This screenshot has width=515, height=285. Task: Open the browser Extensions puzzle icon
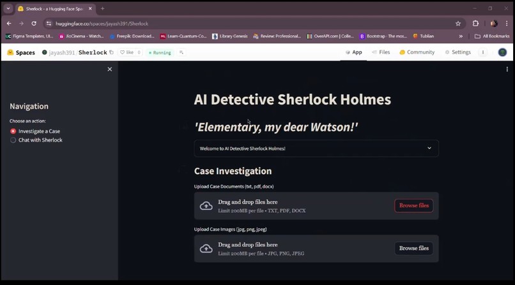(x=475, y=24)
